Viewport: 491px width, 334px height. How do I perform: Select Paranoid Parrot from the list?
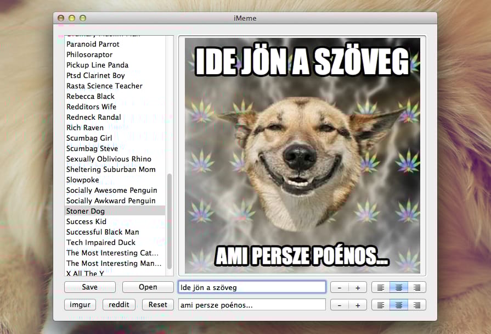(x=115, y=44)
